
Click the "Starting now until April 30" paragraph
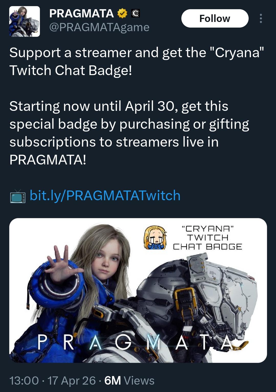point(129,133)
